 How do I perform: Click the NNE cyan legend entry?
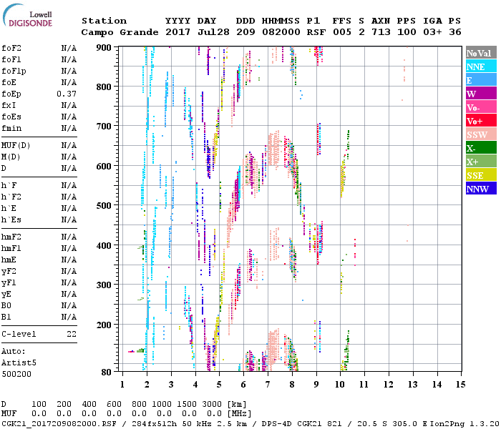tap(480, 66)
